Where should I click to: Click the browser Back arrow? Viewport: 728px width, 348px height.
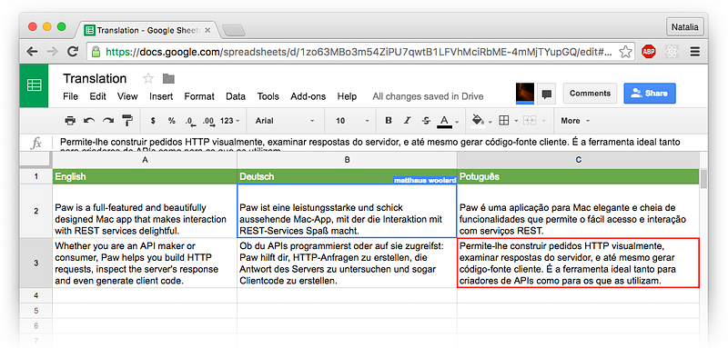(32, 52)
